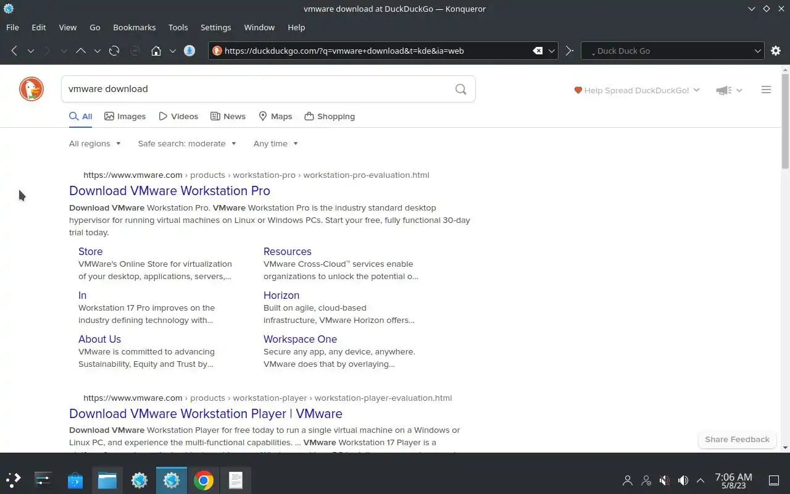Open the clock showing 7:06 AM
Viewport: 790px width, 494px height.
click(x=733, y=480)
